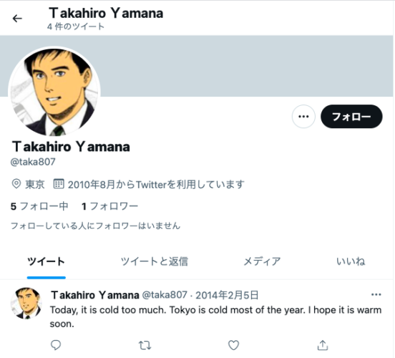Open the 1 フォロワー followers list

109,206
